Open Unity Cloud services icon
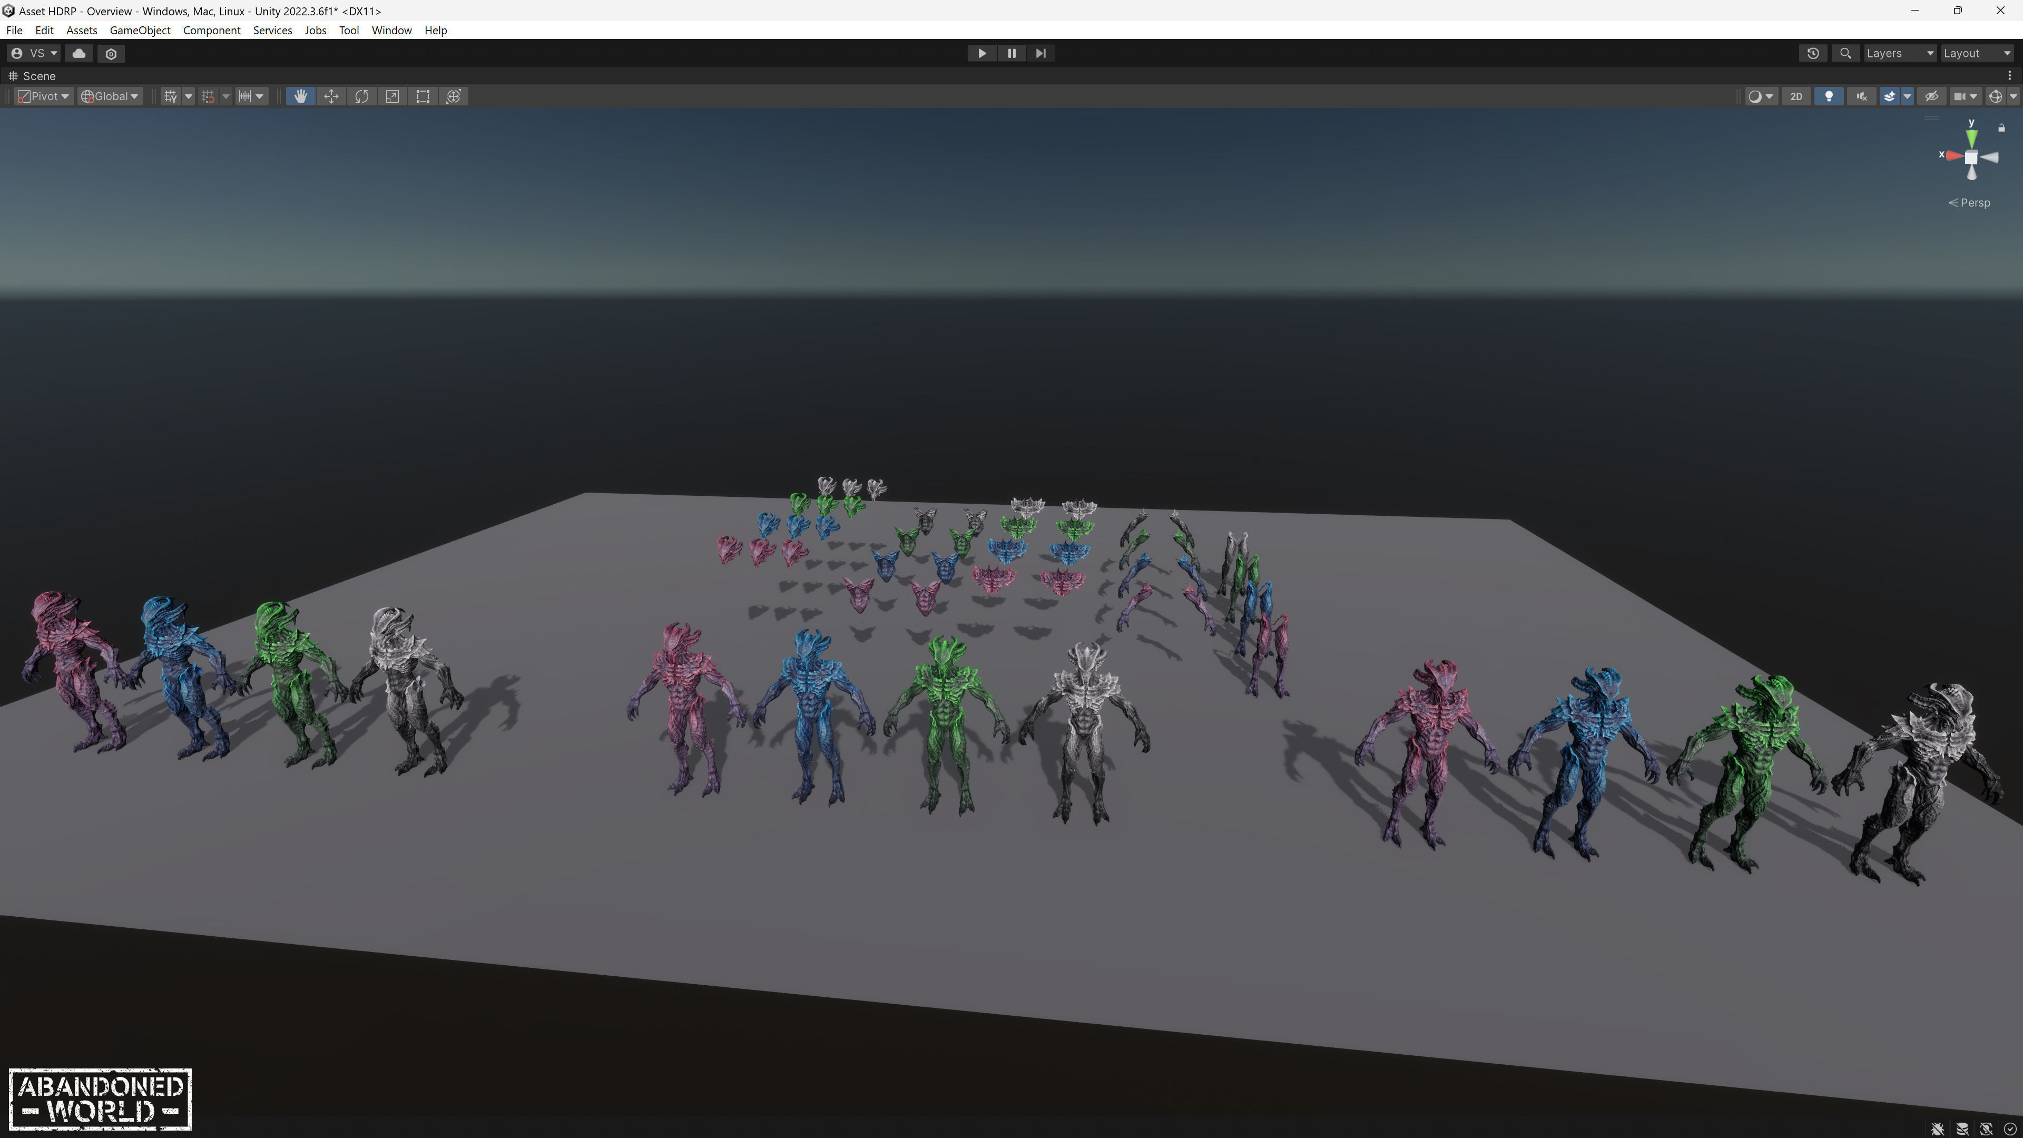2023x1138 pixels. click(x=78, y=53)
